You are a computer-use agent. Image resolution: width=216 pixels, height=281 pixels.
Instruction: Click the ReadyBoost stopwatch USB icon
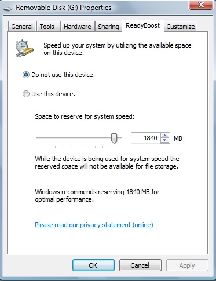(24, 48)
